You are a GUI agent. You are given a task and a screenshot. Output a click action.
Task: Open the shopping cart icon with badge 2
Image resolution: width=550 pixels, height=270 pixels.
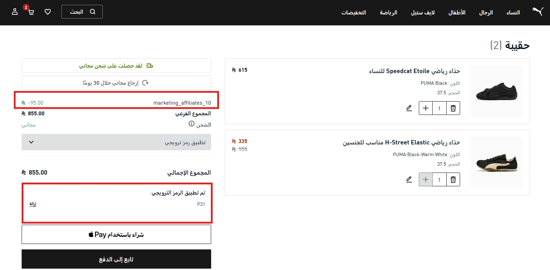(x=31, y=12)
